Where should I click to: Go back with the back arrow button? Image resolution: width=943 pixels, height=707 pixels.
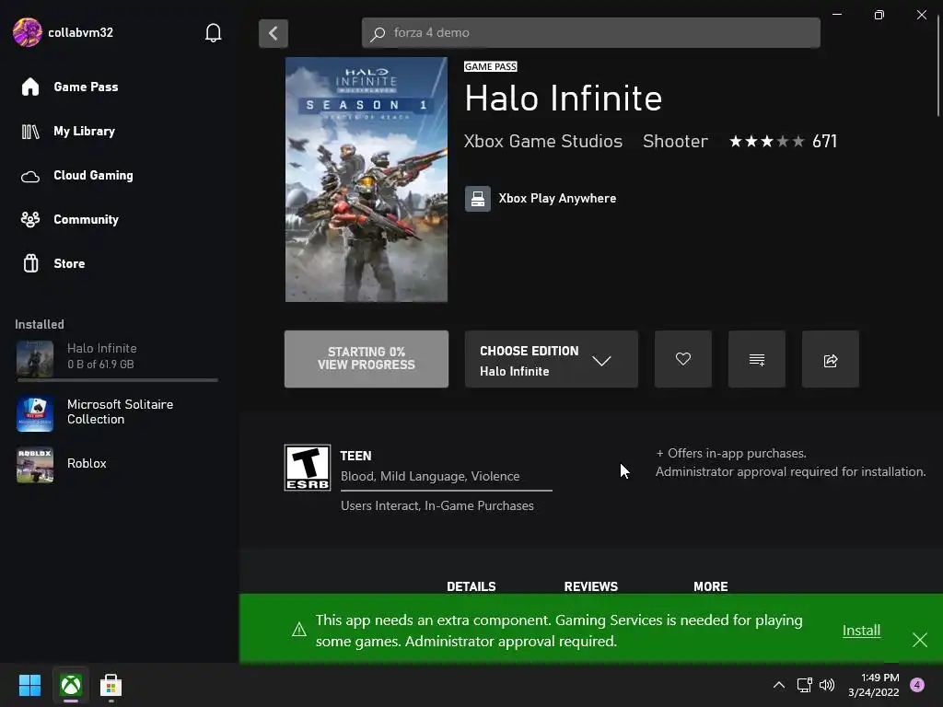pos(273,33)
